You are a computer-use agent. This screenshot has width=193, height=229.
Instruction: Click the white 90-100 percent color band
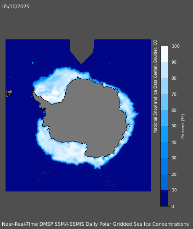(x=164, y=54)
